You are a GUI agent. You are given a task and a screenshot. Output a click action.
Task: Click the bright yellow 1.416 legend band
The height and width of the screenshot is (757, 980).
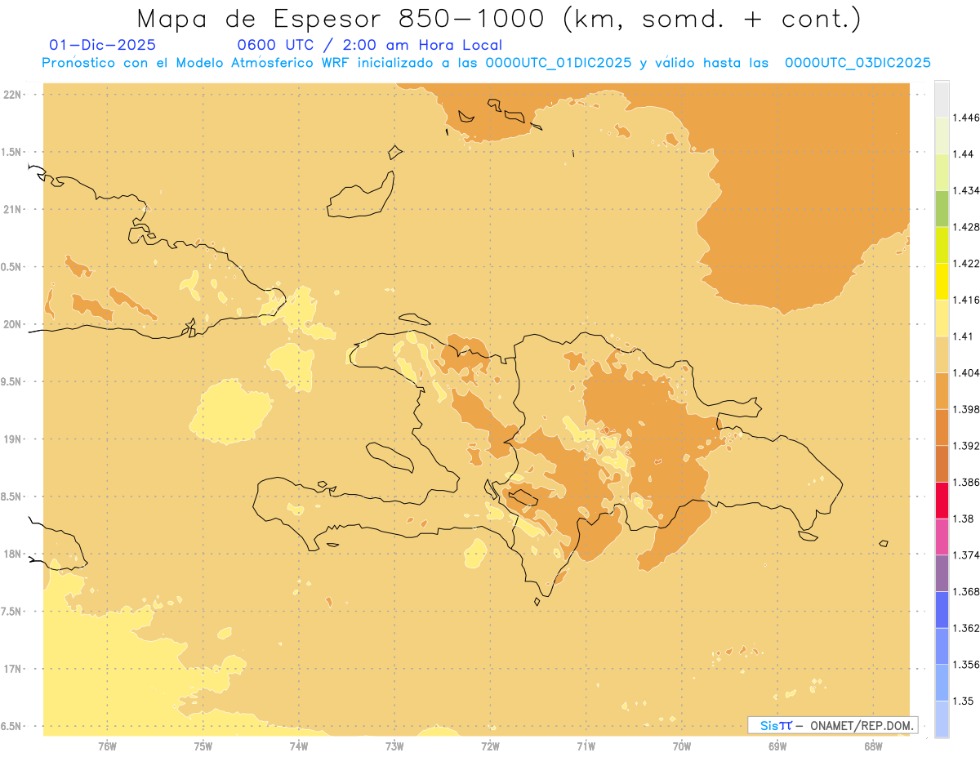(942, 281)
